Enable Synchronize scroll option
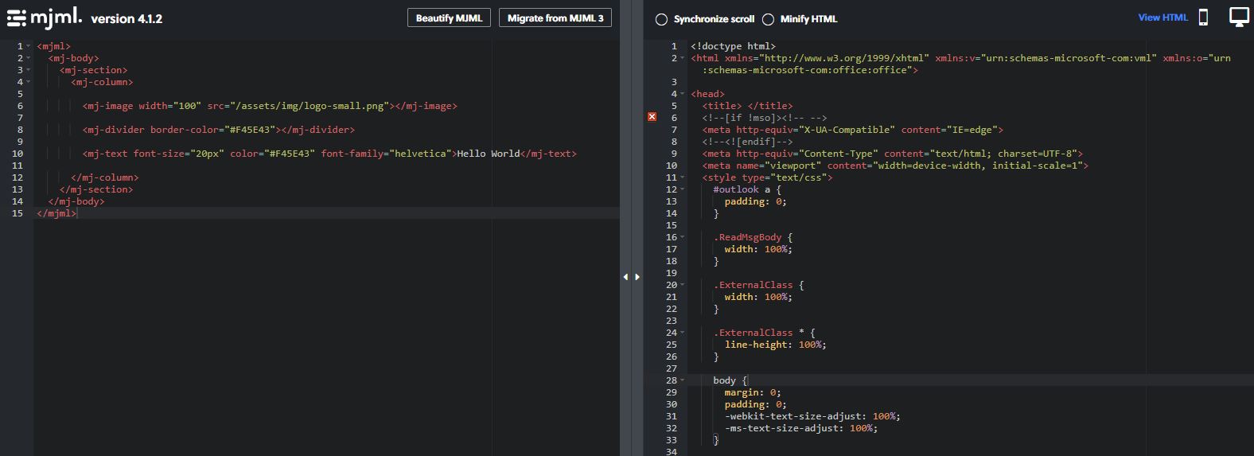This screenshot has width=1254, height=456. pyautogui.click(x=661, y=19)
